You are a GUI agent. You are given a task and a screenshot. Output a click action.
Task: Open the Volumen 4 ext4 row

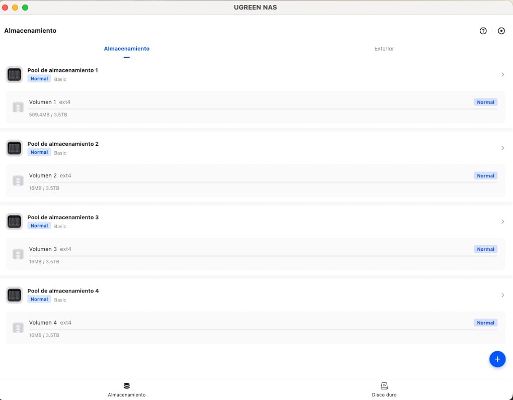[x=251, y=323]
